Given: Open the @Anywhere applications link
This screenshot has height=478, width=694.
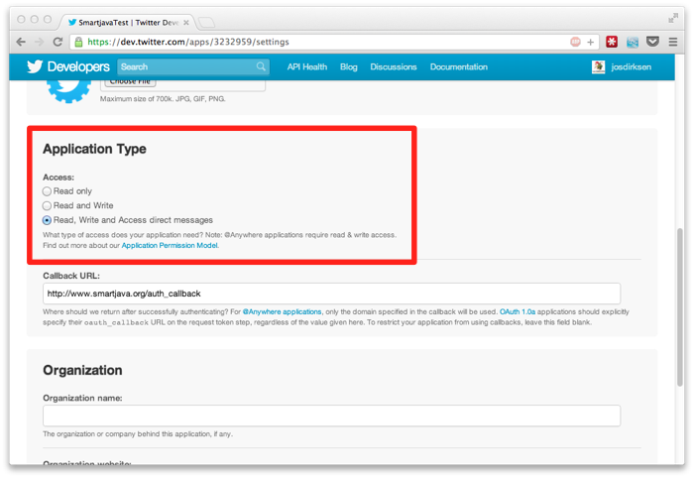Looking at the screenshot, I should point(282,312).
